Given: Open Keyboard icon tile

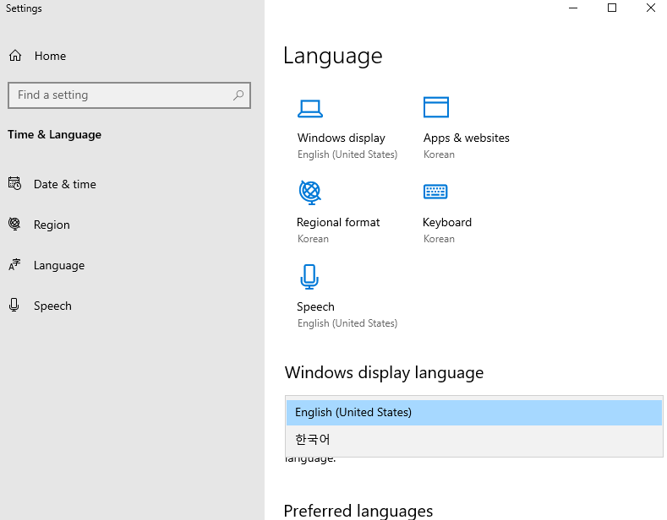Looking at the screenshot, I should (x=435, y=192).
